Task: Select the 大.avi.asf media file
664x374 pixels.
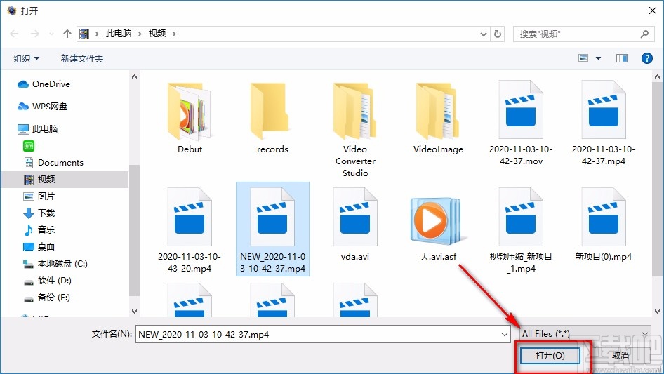Action: [x=438, y=228]
